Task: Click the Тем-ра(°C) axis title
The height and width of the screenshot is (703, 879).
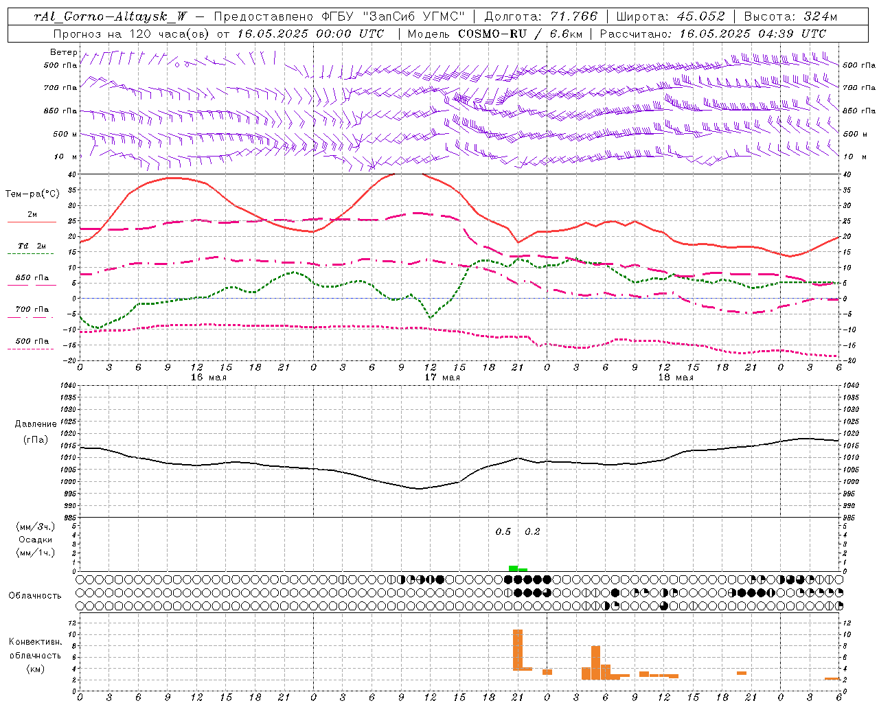Action: click(32, 194)
